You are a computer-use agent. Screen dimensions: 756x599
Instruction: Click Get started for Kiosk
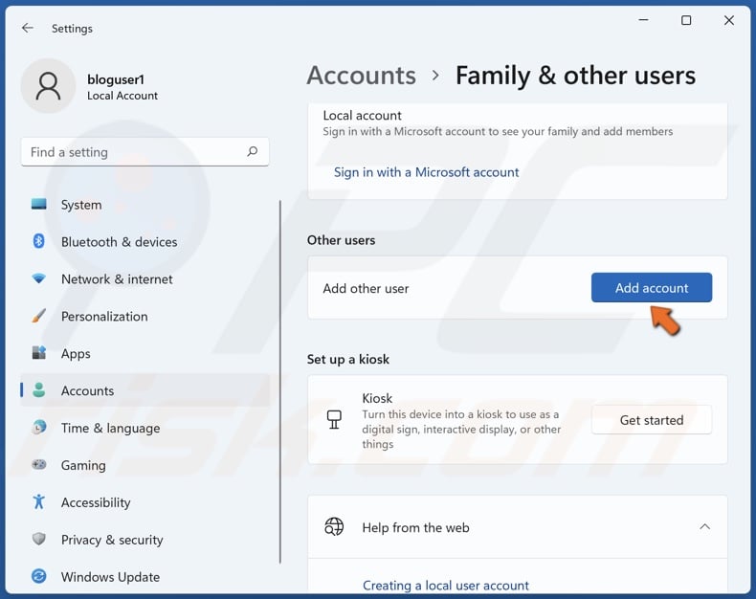pyautogui.click(x=652, y=420)
